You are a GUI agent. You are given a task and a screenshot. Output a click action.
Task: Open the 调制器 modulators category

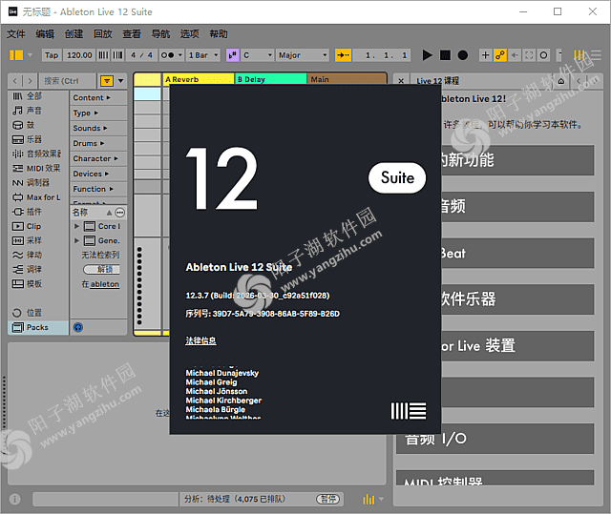click(x=38, y=182)
